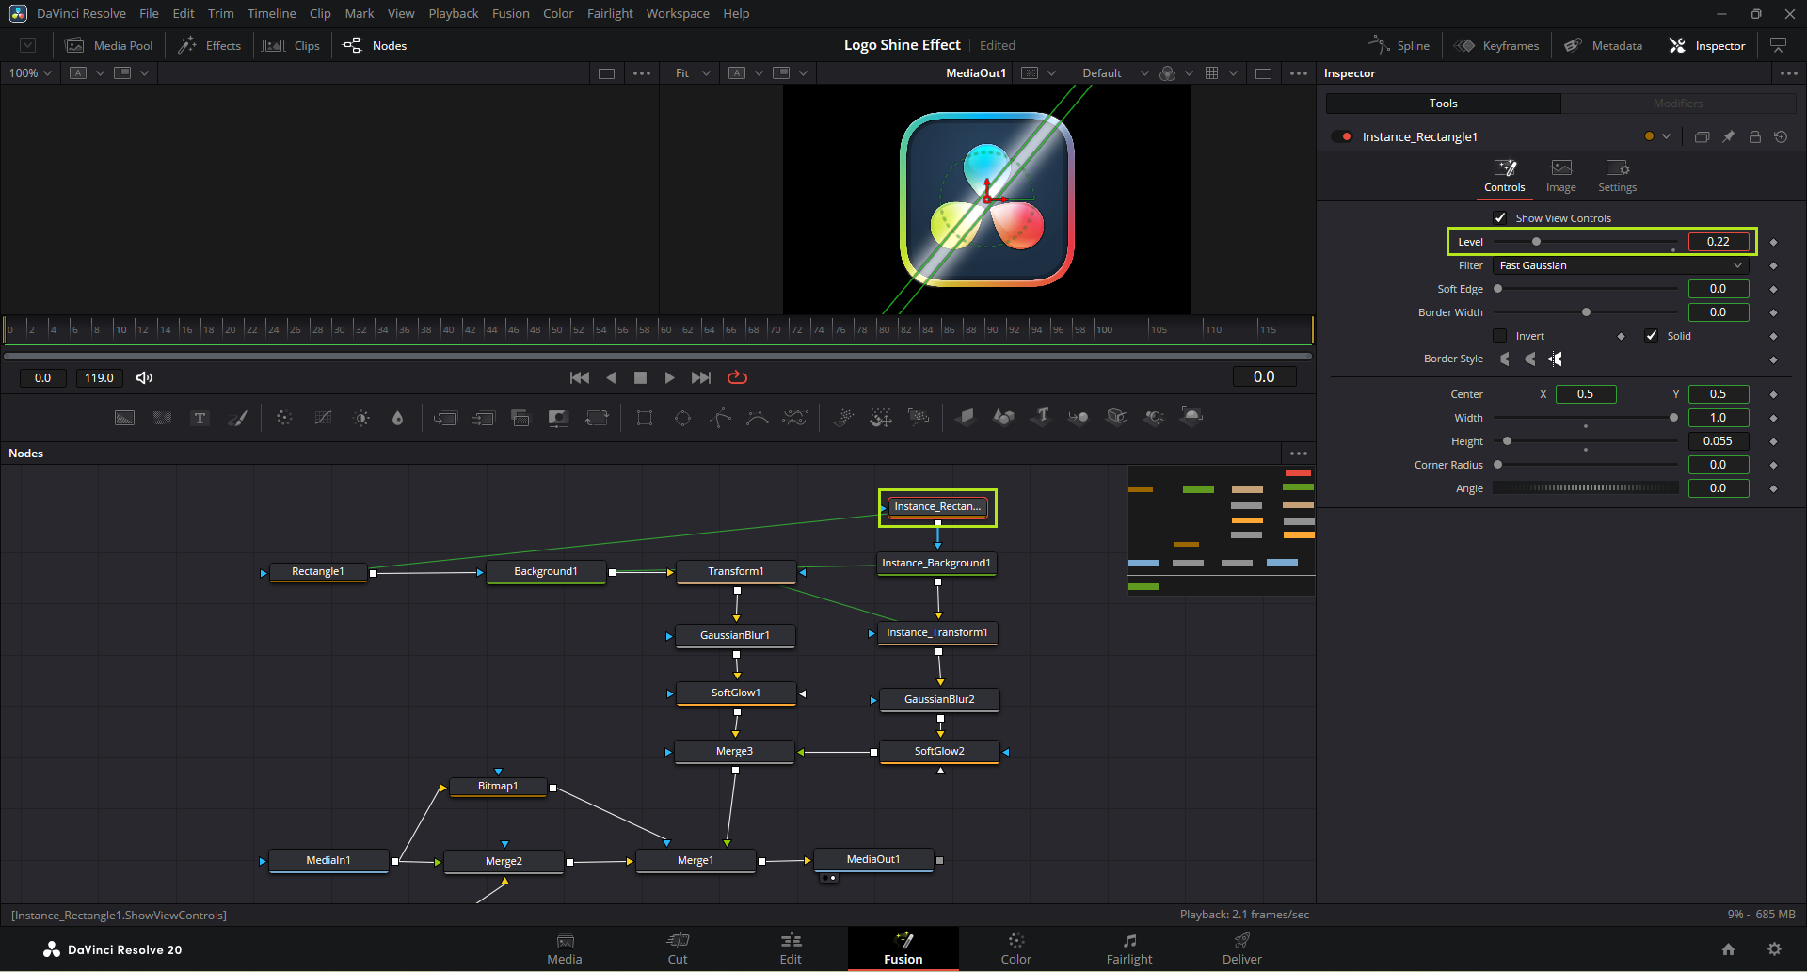Image resolution: width=1807 pixels, height=972 pixels.
Task: Switch to the Color page
Action: tap(1015, 948)
